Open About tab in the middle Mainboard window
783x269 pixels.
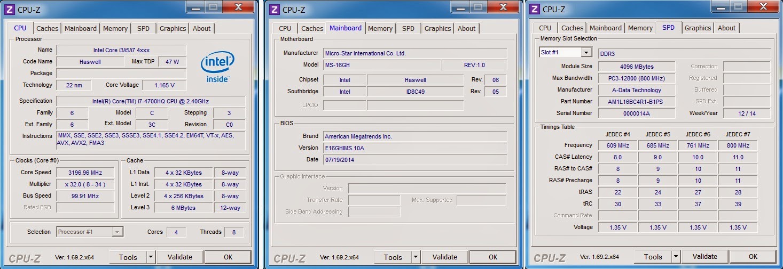tap(467, 29)
